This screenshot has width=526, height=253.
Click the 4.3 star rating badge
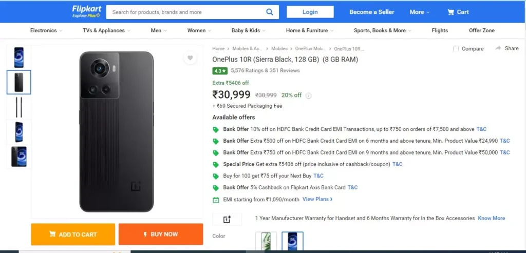220,71
